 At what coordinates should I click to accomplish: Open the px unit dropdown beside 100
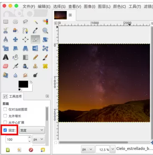pyautogui.click(x=39, y=139)
